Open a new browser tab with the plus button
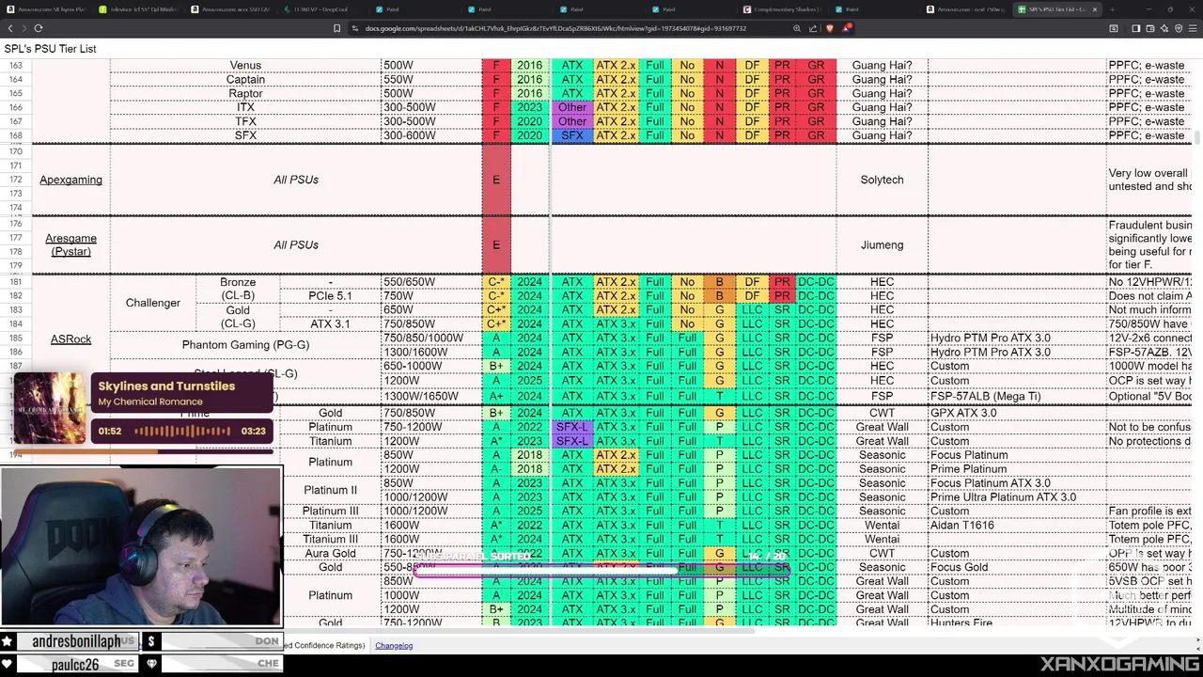 click(x=1112, y=9)
